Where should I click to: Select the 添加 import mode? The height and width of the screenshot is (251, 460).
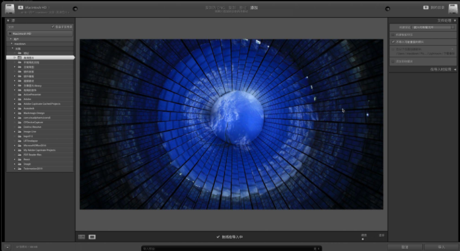pyautogui.click(x=254, y=7)
